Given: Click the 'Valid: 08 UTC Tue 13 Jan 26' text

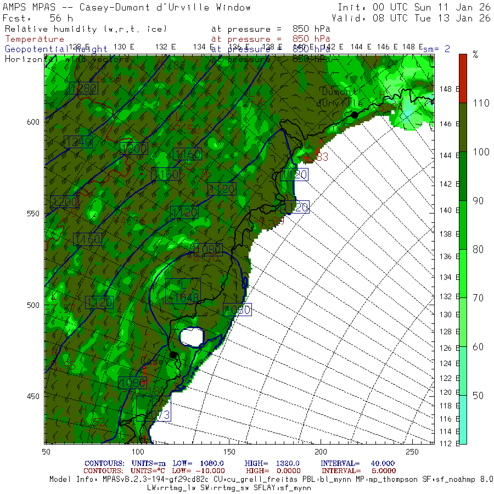Looking at the screenshot, I should [x=411, y=18].
